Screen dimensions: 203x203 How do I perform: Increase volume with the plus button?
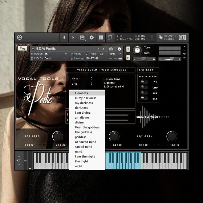point(180,59)
